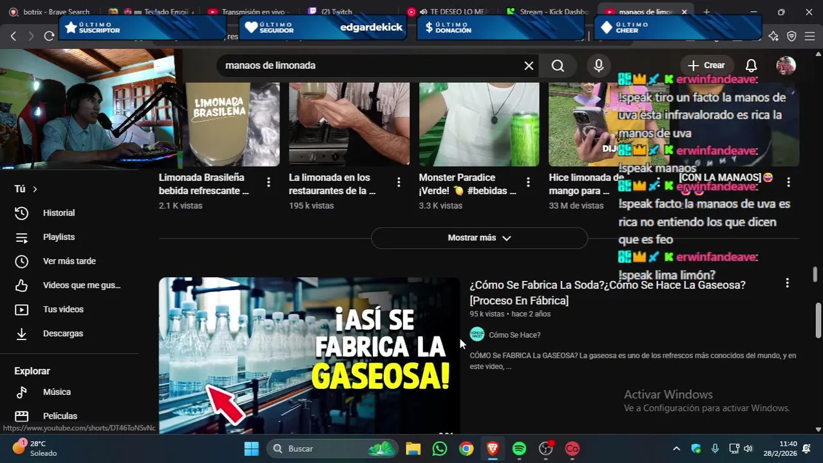Switch to botrix - Brave Search tab
823x463 pixels.
pos(50,12)
